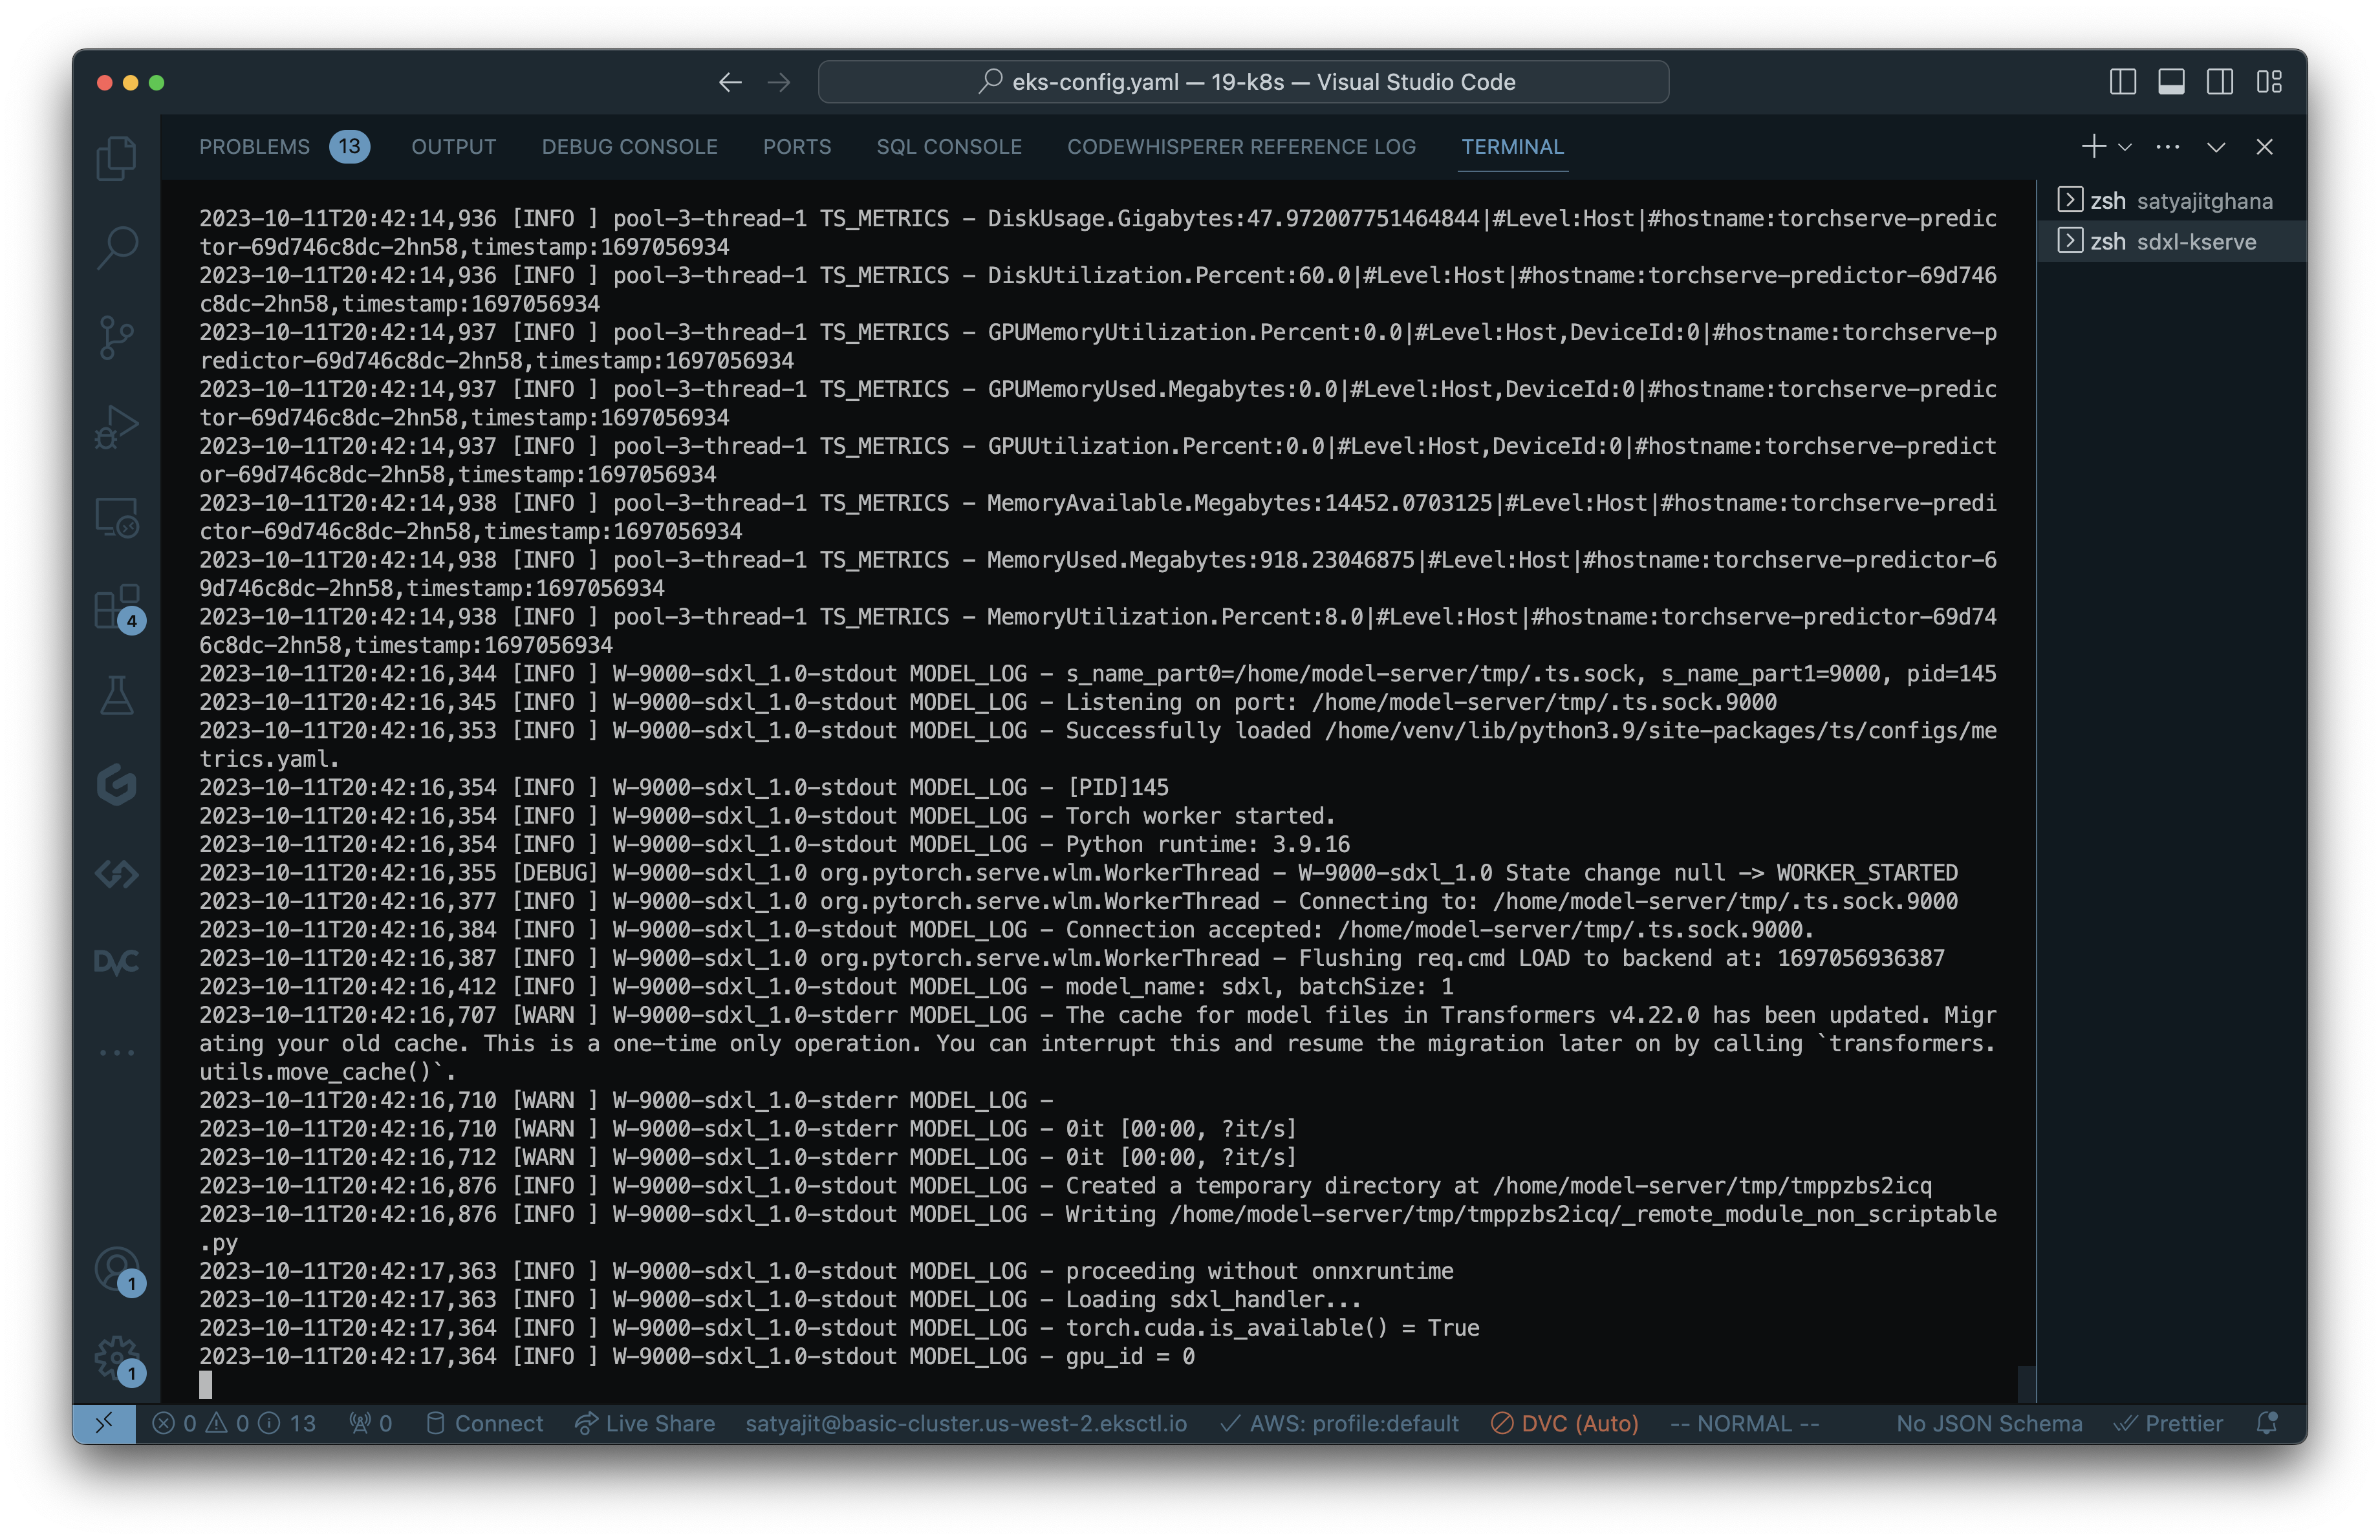Switch to the DEBUG CONSOLE tab

click(x=629, y=147)
